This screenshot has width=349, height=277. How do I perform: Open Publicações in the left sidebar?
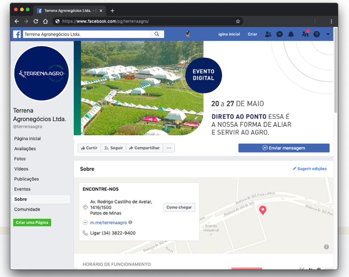click(x=26, y=179)
